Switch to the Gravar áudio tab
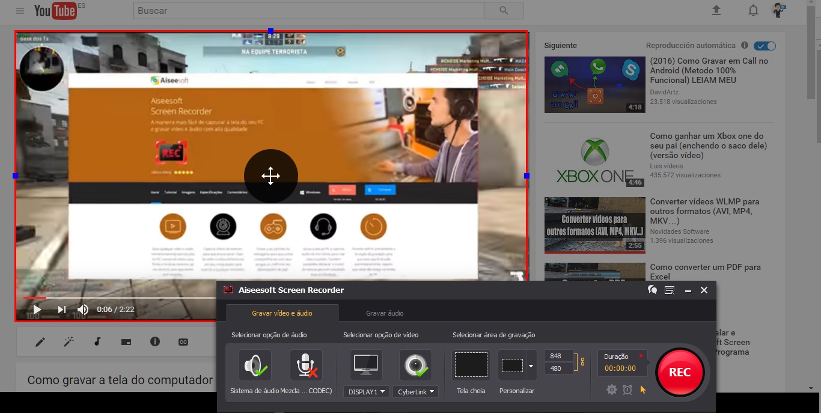821x413 pixels. click(385, 313)
